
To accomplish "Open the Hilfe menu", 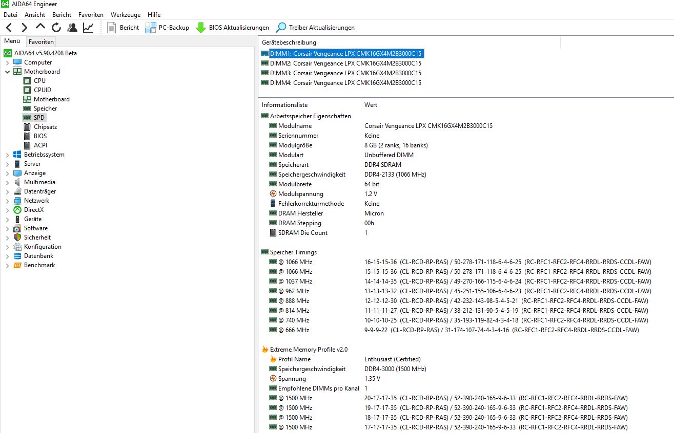I will [154, 15].
